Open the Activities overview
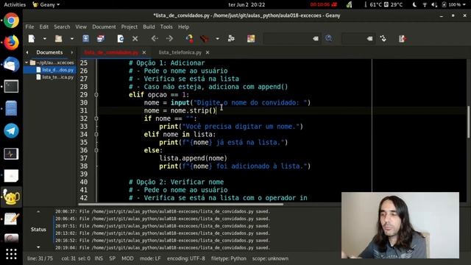Screen dimensions: 471x265 click(15, 4)
